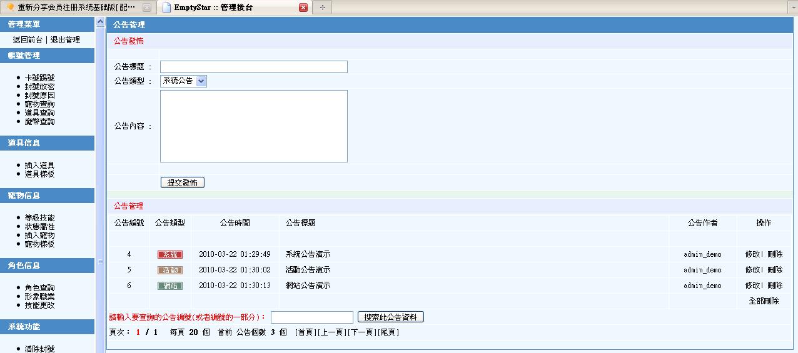This screenshot has height=353, width=798.
Task: Focus the 公告標題 text field
Action: pyautogui.click(x=253, y=67)
